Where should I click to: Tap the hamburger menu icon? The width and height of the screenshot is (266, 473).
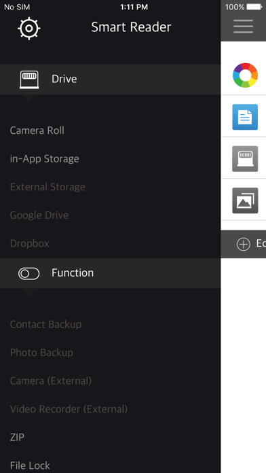point(243,27)
